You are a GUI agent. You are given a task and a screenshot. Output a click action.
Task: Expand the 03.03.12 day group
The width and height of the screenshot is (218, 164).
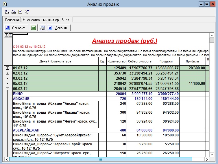pos(7,79)
